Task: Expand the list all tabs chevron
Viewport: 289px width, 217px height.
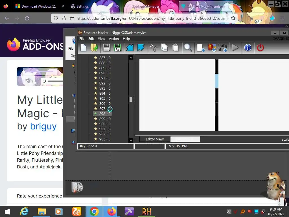Action: [x=250, y=6]
